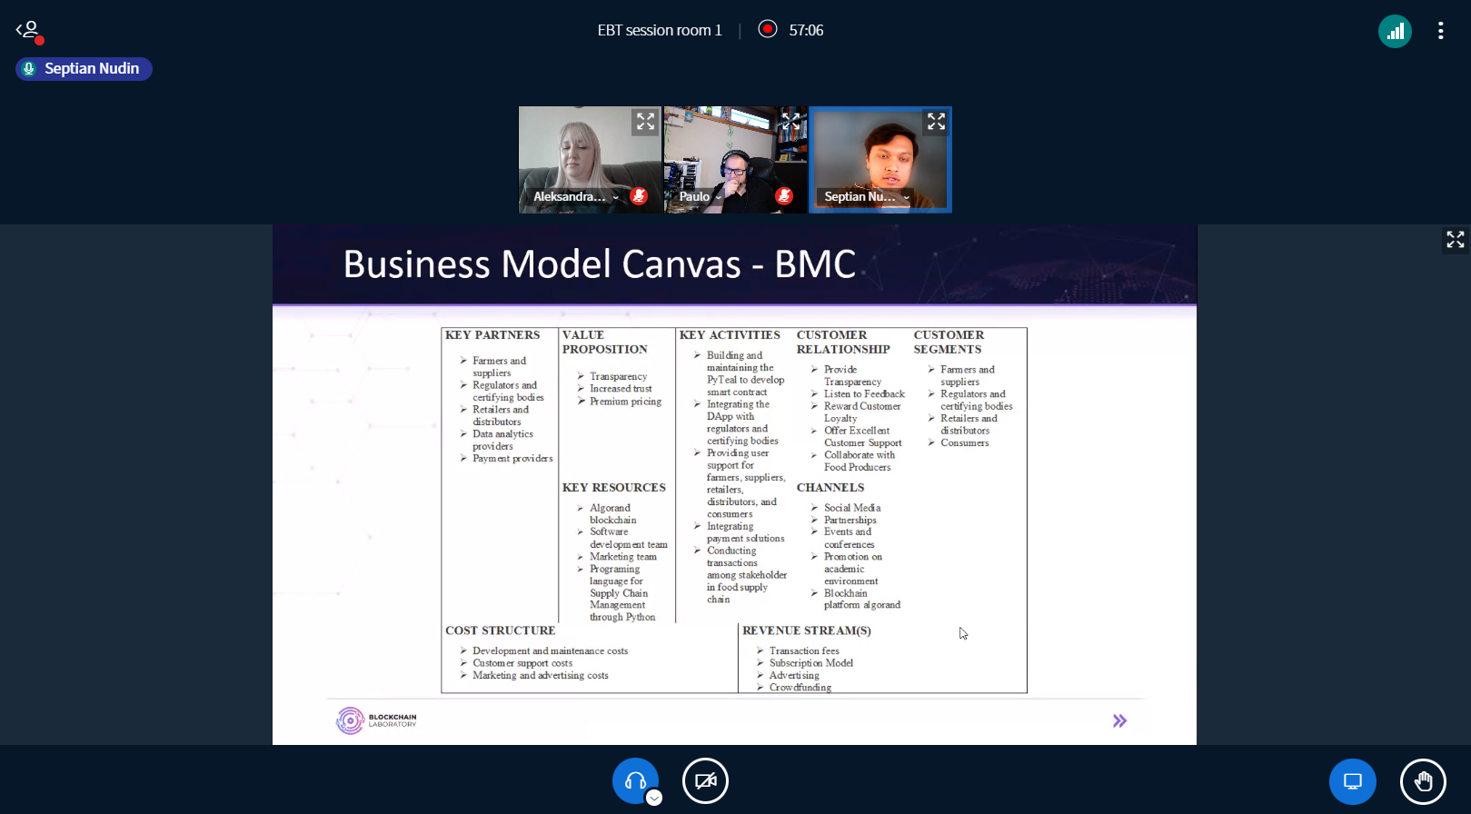Viewport: 1471px width, 814px height.
Task: Click the Septian Nudin talking indicator
Action: tap(84, 69)
